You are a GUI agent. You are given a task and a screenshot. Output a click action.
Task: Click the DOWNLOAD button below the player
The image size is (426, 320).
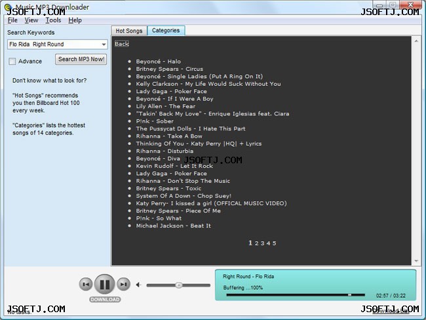pyautogui.click(x=105, y=299)
